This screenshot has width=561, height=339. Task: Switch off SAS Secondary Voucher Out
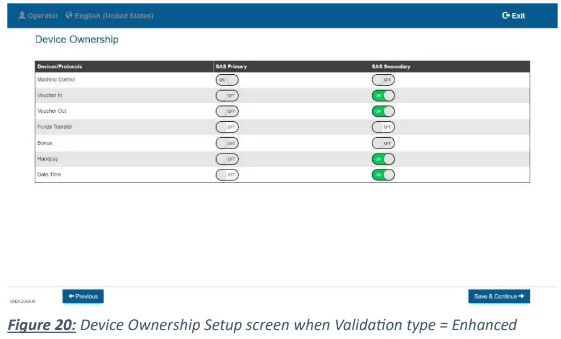pos(383,112)
